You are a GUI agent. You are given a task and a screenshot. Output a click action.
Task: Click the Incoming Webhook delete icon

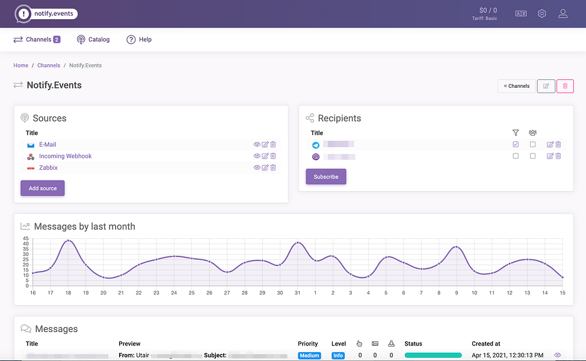273,156
